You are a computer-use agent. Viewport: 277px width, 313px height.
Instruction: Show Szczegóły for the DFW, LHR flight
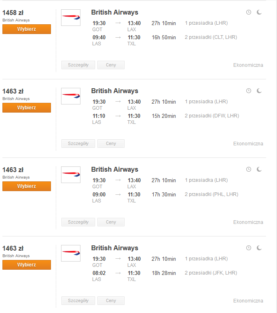coord(78,143)
